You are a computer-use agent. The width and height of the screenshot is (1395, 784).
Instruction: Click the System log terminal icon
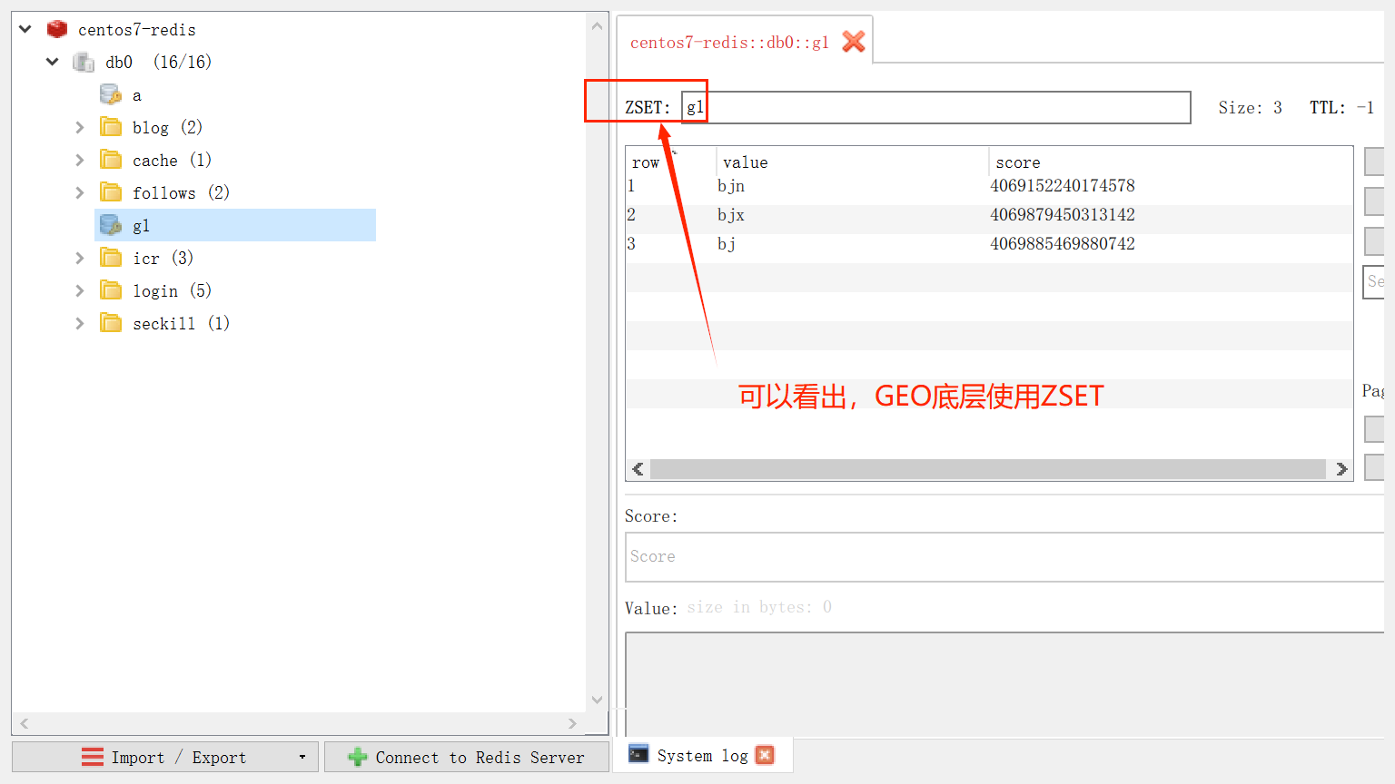point(639,755)
